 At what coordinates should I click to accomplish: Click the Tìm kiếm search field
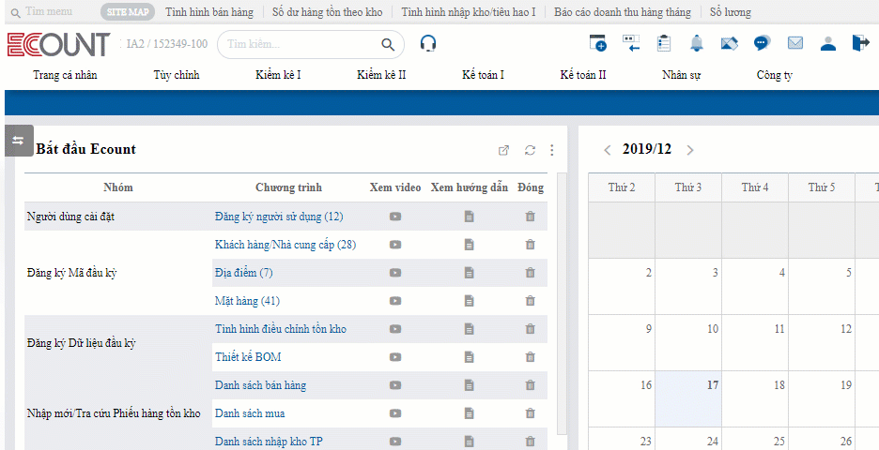coord(301,44)
